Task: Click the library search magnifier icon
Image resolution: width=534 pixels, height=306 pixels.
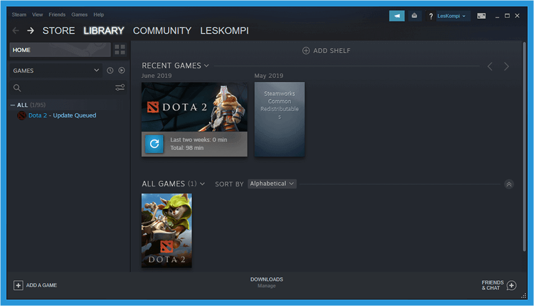Action: coord(17,88)
